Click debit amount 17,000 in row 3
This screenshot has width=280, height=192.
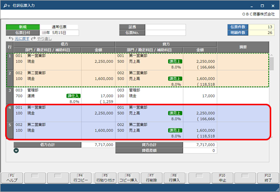pos(107,96)
